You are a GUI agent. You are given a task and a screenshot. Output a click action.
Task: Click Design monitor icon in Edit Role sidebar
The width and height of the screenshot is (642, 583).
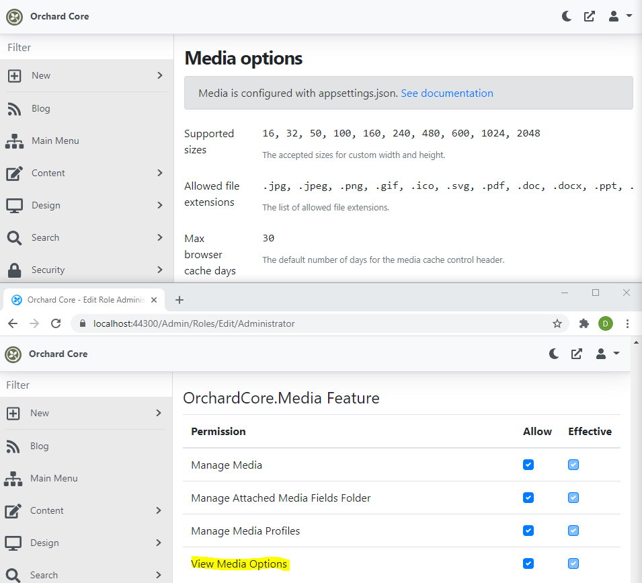coord(13,543)
